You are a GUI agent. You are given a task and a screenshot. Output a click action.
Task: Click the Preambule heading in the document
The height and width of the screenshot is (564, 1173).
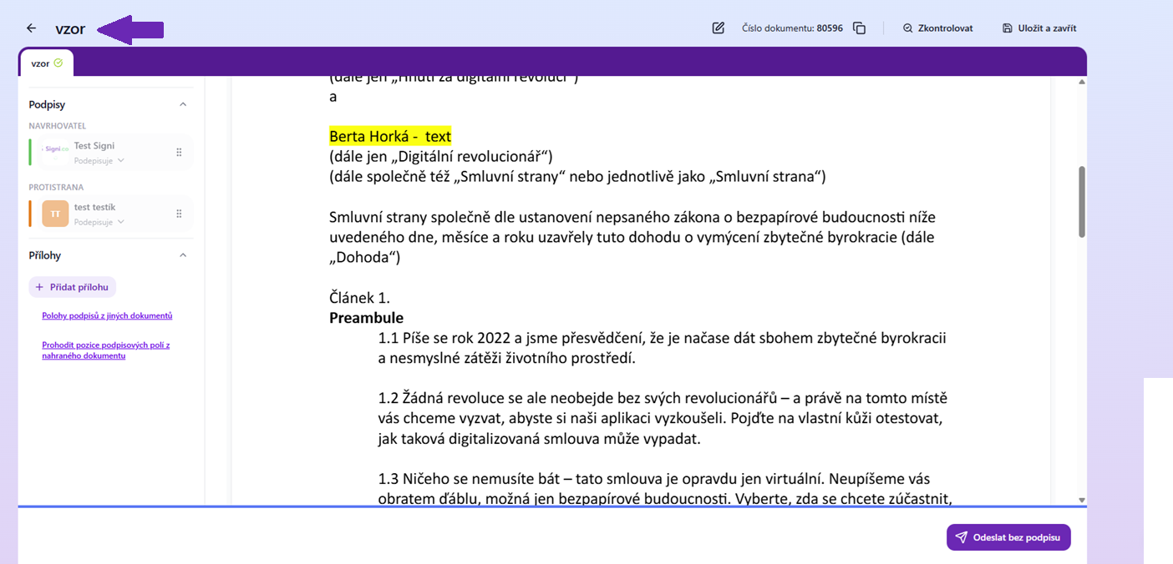[x=366, y=318]
